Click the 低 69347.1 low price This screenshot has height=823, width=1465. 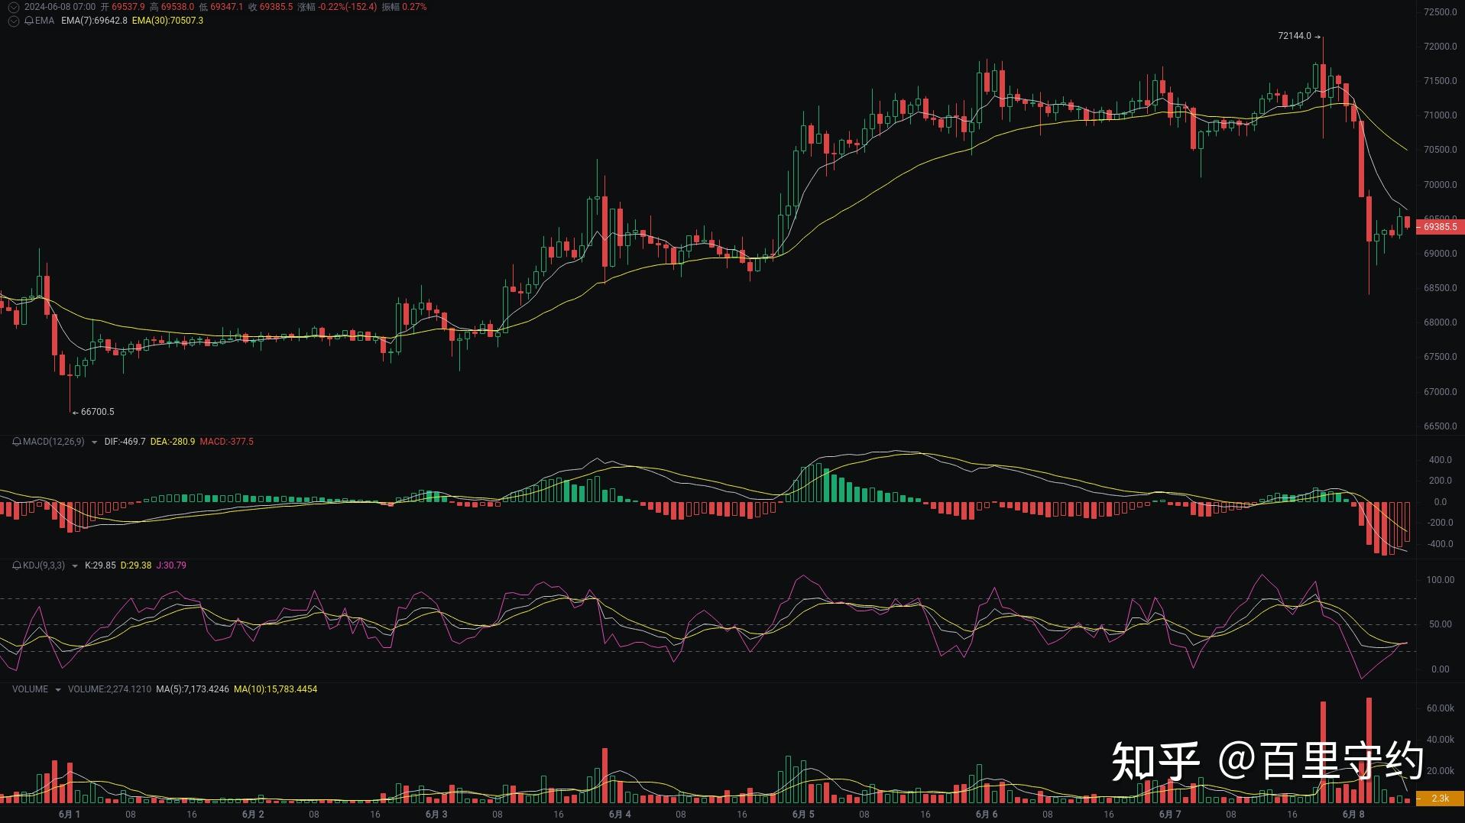(x=221, y=7)
